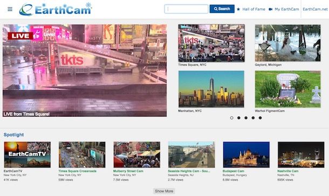Open the Times Square Crossroads thumbnail image
The height and width of the screenshot is (196, 329).
pos(82,154)
